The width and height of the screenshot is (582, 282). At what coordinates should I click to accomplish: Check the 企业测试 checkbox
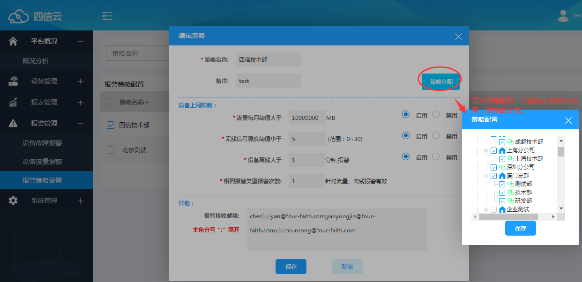pyautogui.click(x=493, y=209)
